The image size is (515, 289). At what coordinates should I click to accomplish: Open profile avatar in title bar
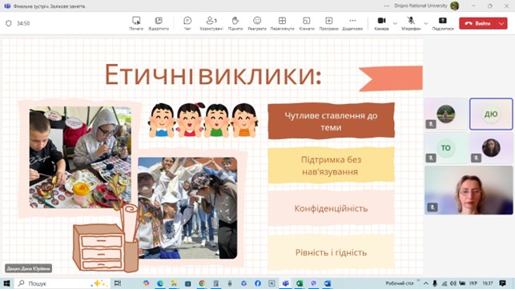coord(455,6)
